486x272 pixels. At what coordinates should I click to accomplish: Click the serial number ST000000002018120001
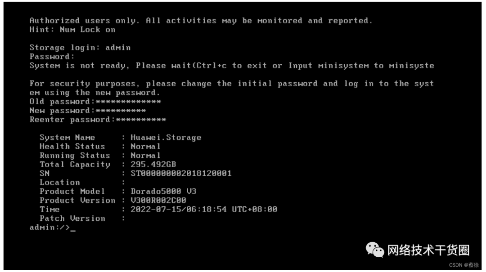181,174
